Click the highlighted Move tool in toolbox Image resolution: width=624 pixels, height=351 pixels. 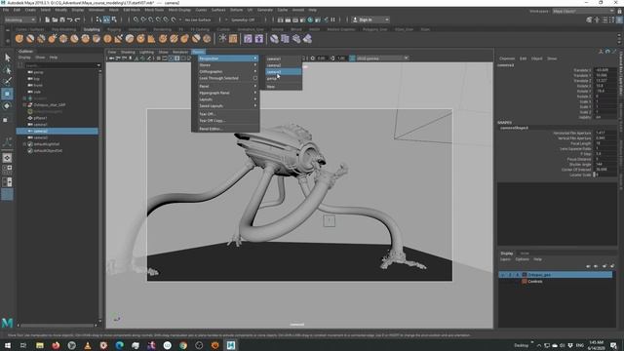pyautogui.click(x=7, y=94)
